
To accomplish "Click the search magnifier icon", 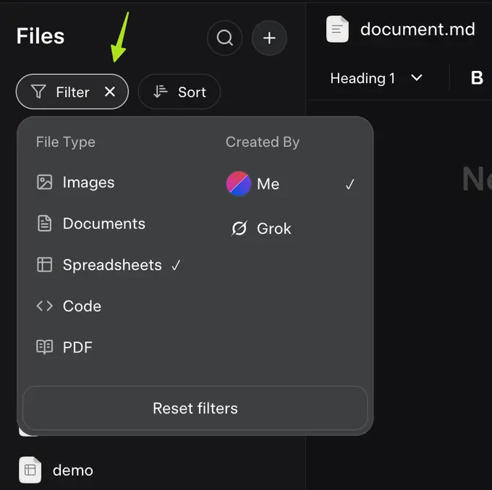I will tap(224, 38).
